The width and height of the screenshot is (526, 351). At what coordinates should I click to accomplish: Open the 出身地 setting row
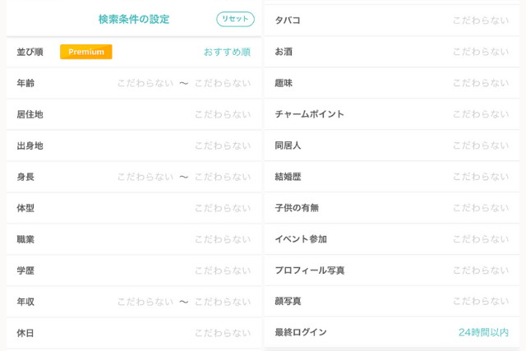pos(133,145)
